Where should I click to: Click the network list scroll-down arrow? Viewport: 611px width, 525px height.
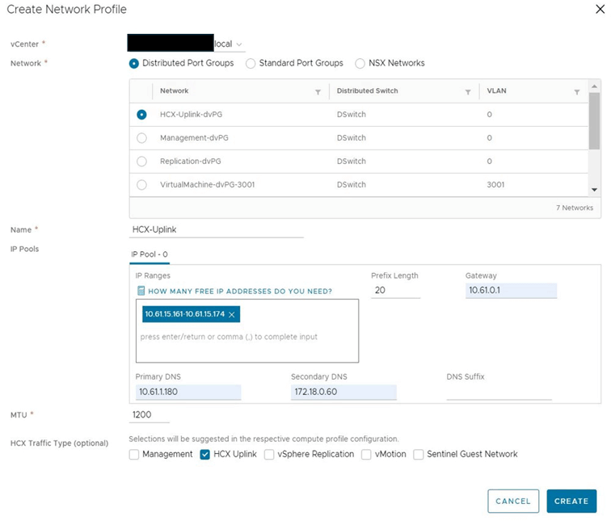(594, 190)
